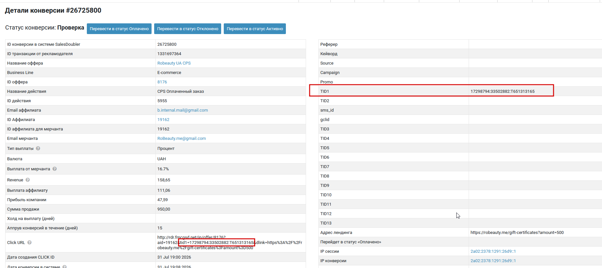Click CLICK ID creation date 31 Jul 19:00 2026
602x268 pixels.
[x=174, y=257]
